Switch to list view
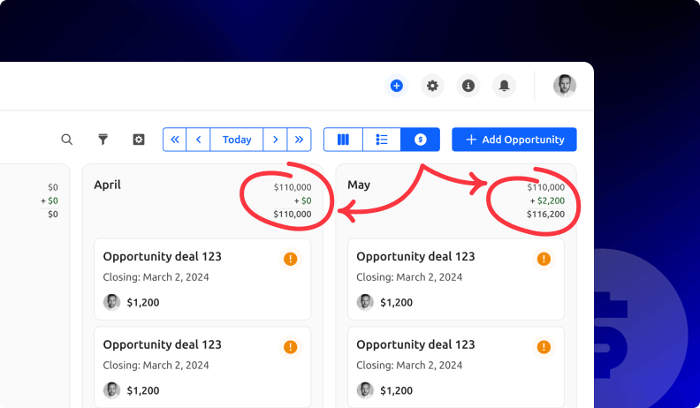Screen dimensions: 700x408 pos(382,140)
